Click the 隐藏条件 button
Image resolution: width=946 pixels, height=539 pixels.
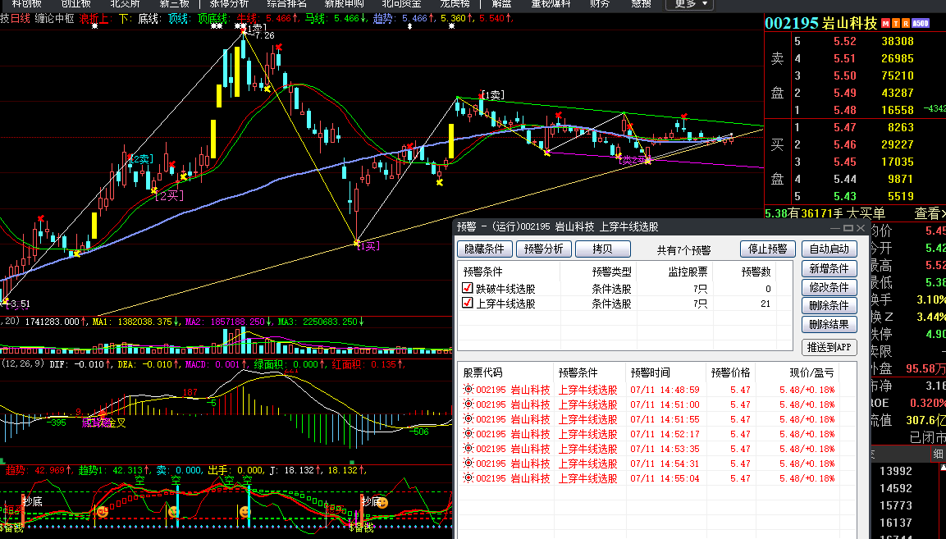tap(485, 249)
